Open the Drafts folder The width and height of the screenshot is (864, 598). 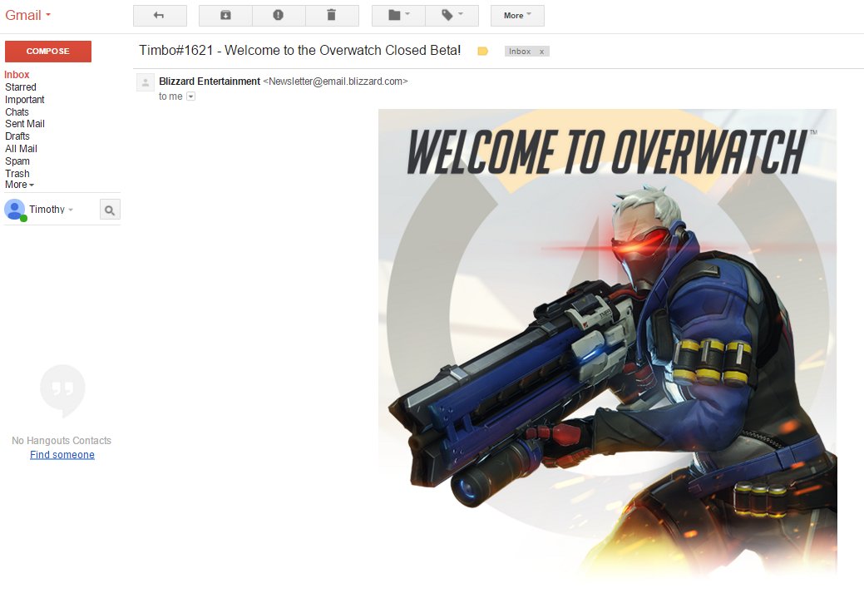(x=17, y=136)
